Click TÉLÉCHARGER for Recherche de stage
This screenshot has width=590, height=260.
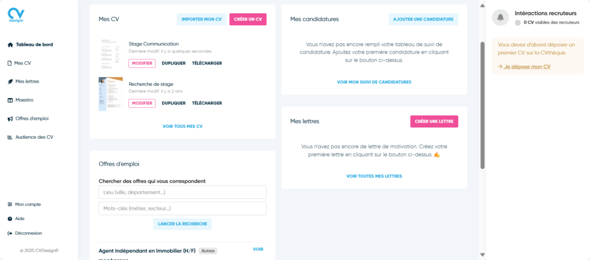click(x=207, y=103)
